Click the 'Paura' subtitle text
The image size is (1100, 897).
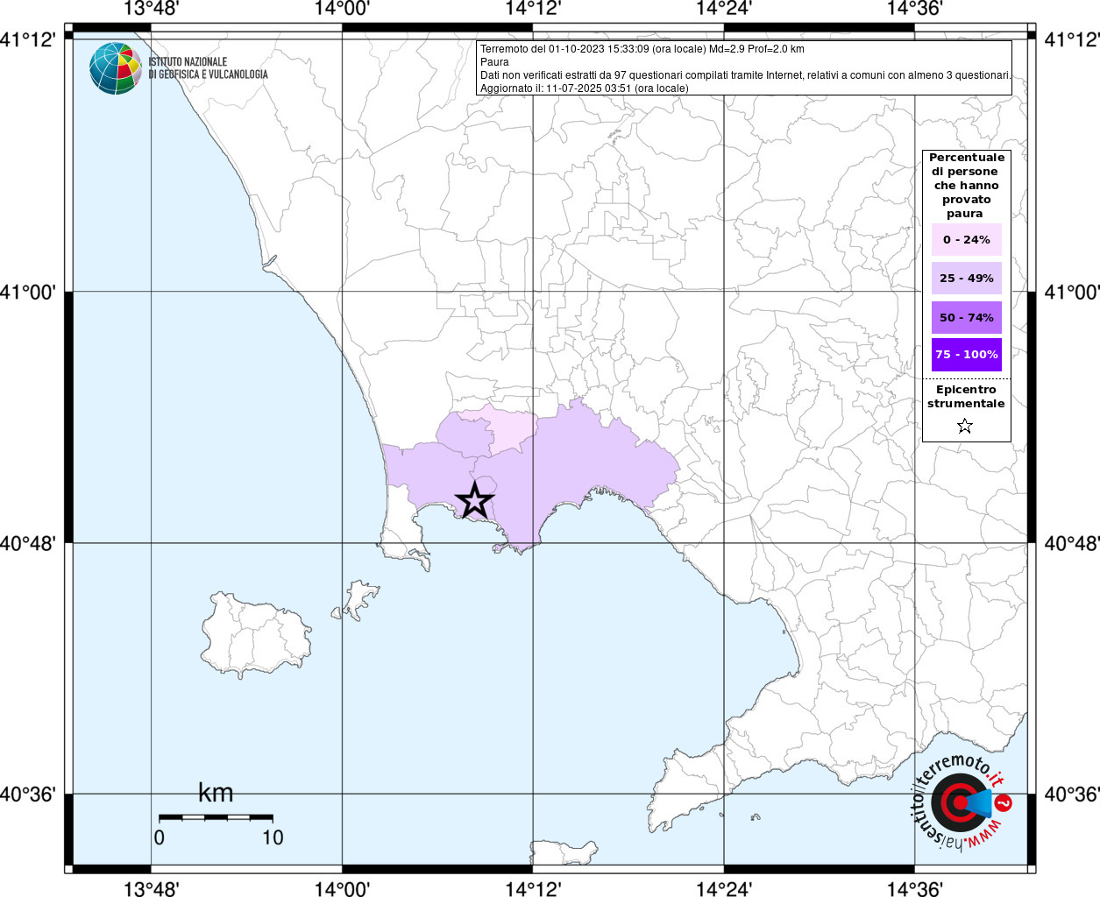pos(494,62)
